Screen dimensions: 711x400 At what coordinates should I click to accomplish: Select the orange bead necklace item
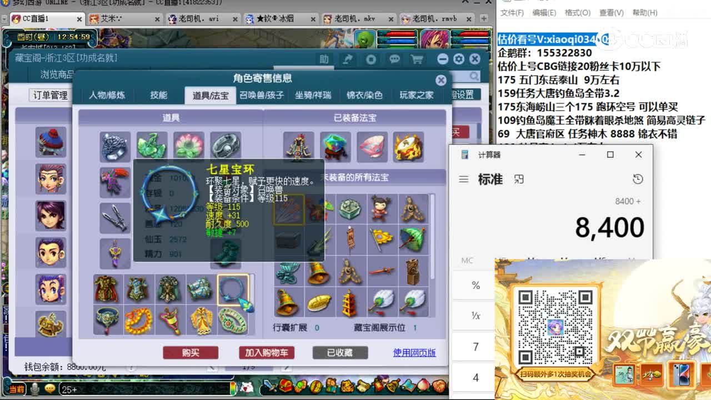pyautogui.click(x=139, y=321)
